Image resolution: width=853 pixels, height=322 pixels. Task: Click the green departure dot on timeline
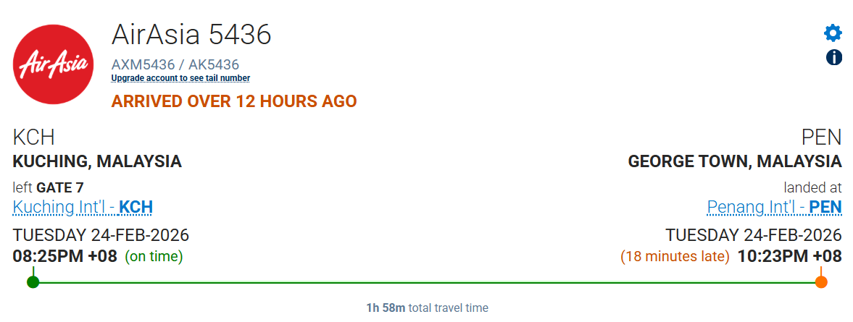click(x=33, y=281)
